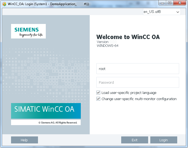188x148 pixels.
Task: Uncheck Load user-specific project language
Action: coord(98,93)
